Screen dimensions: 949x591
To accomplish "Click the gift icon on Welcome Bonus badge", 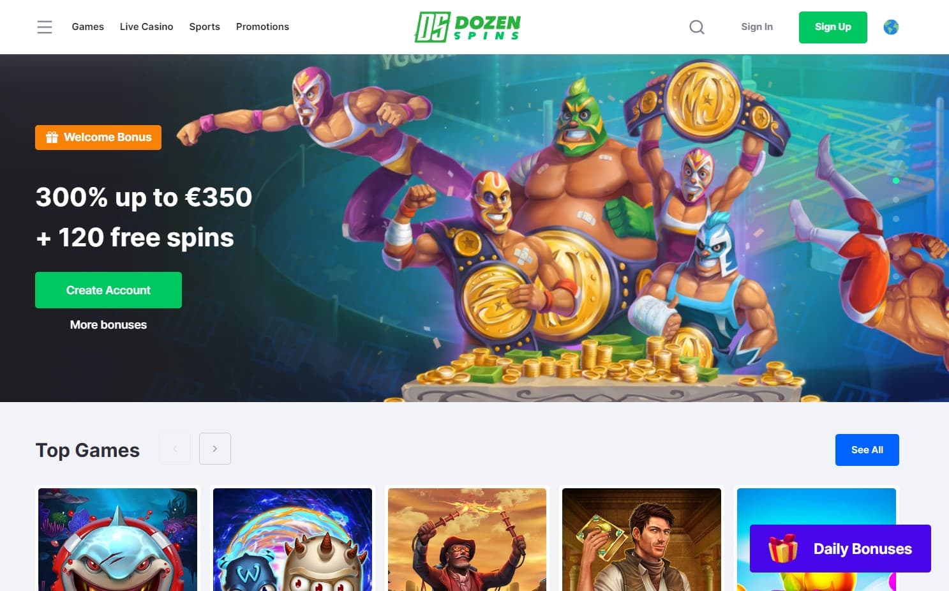I will pos(52,137).
